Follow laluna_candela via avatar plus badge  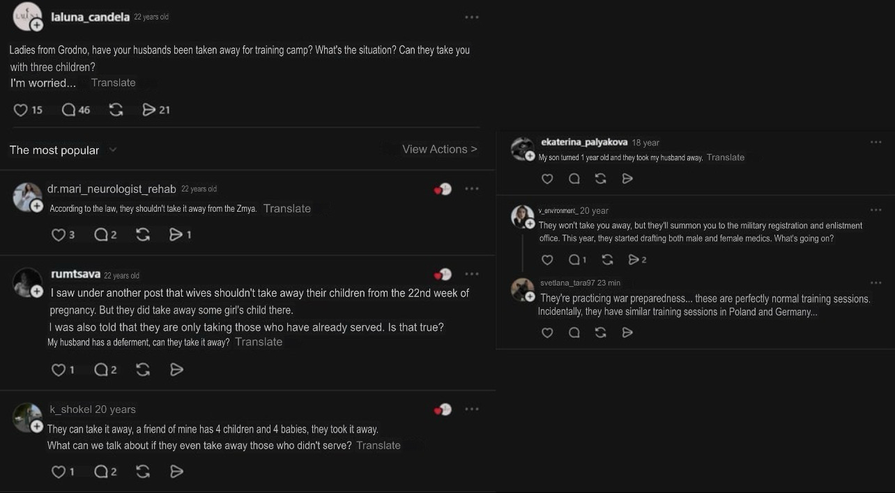pyautogui.click(x=37, y=25)
